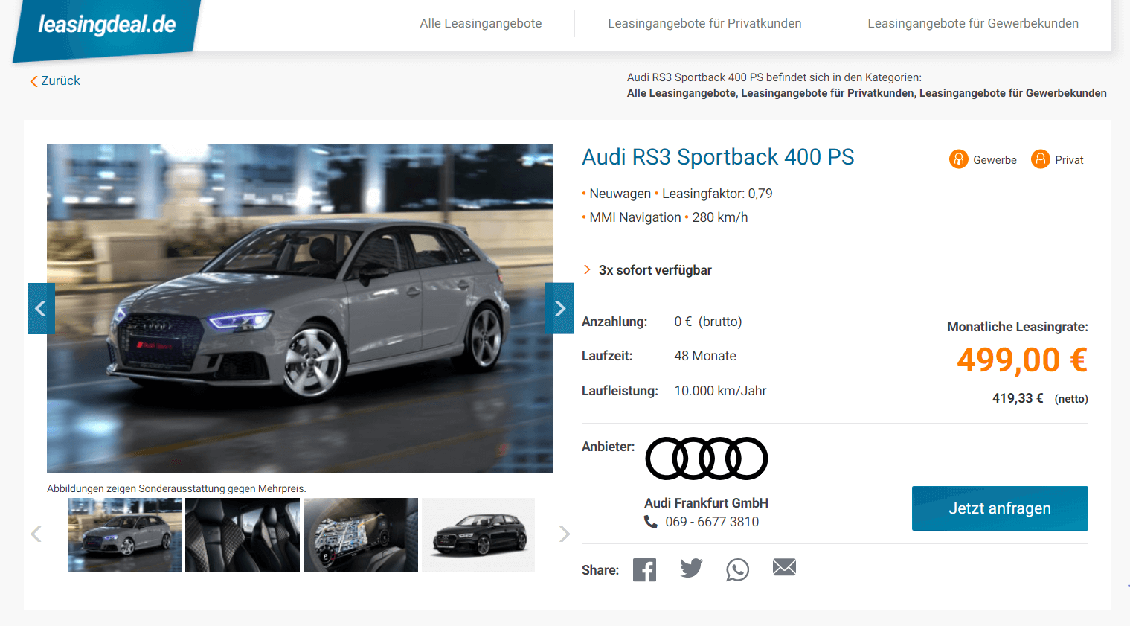This screenshot has width=1130, height=626.
Task: Show next main car image
Action: click(x=559, y=308)
